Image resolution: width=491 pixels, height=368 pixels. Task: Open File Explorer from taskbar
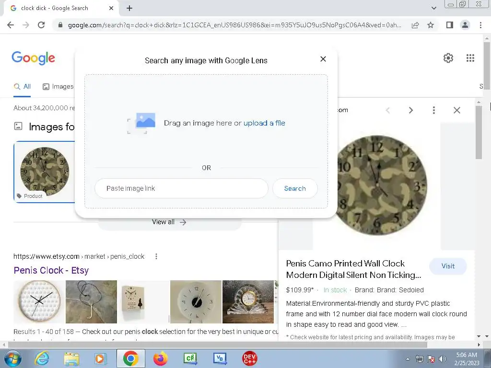pyautogui.click(x=71, y=358)
